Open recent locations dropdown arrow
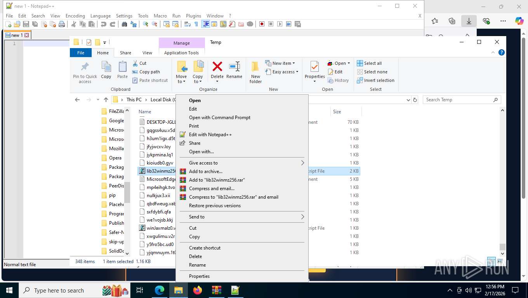Screen dimensions: 528x298 [98, 100]
